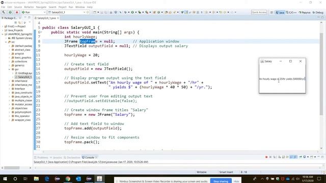Click the vertical scrollbar of the code editor
Viewport: 326px width, 183px height.
click(x=321, y=74)
